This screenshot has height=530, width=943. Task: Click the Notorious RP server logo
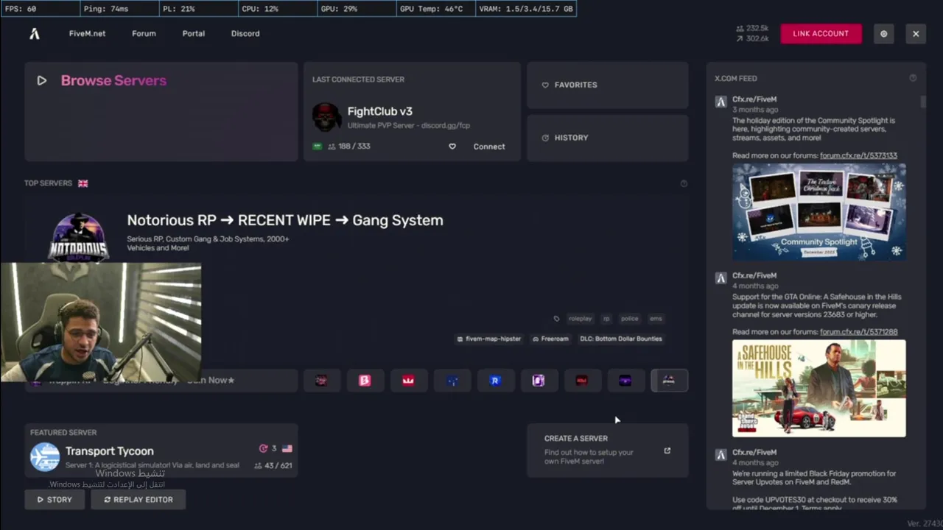pos(78,238)
